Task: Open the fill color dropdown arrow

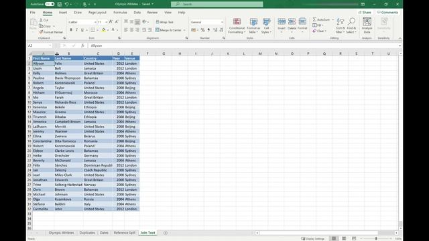Action: coord(108,30)
